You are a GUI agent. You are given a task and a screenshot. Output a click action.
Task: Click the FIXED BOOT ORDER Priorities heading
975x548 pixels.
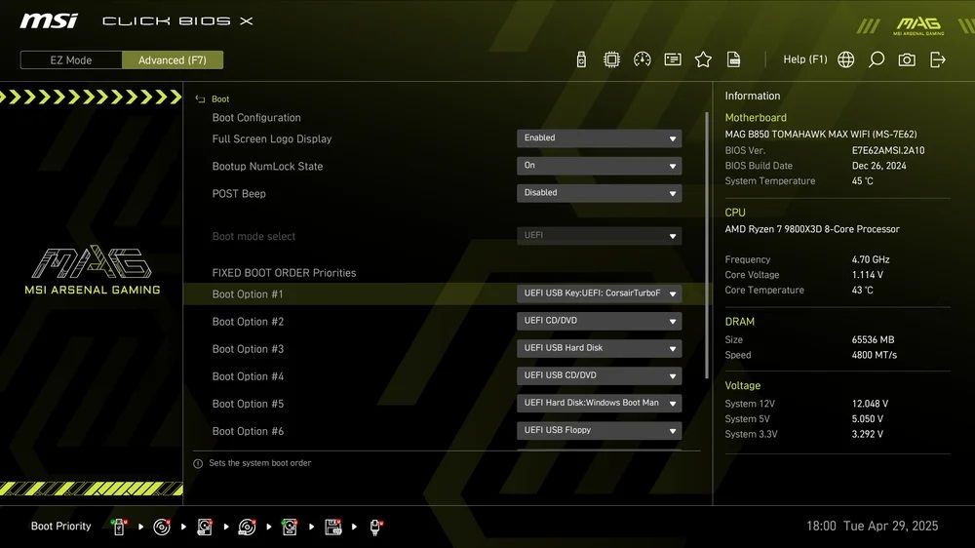[x=284, y=272]
